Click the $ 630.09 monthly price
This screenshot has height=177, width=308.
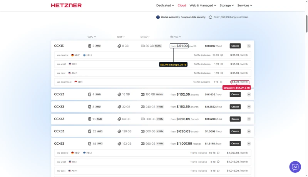tap(184, 131)
